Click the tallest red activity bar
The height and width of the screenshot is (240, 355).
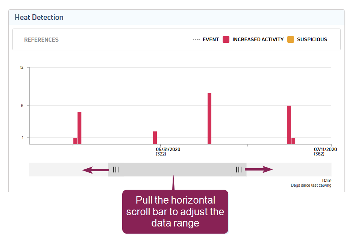pyautogui.click(x=209, y=118)
